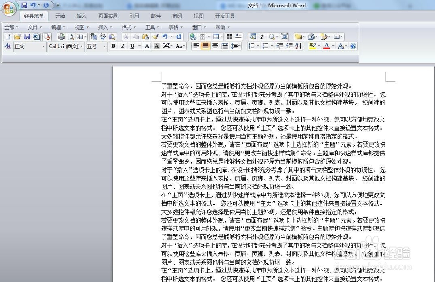Toggle numbered list
Image resolution: width=435 pixels, height=282 pixels.
251,46
